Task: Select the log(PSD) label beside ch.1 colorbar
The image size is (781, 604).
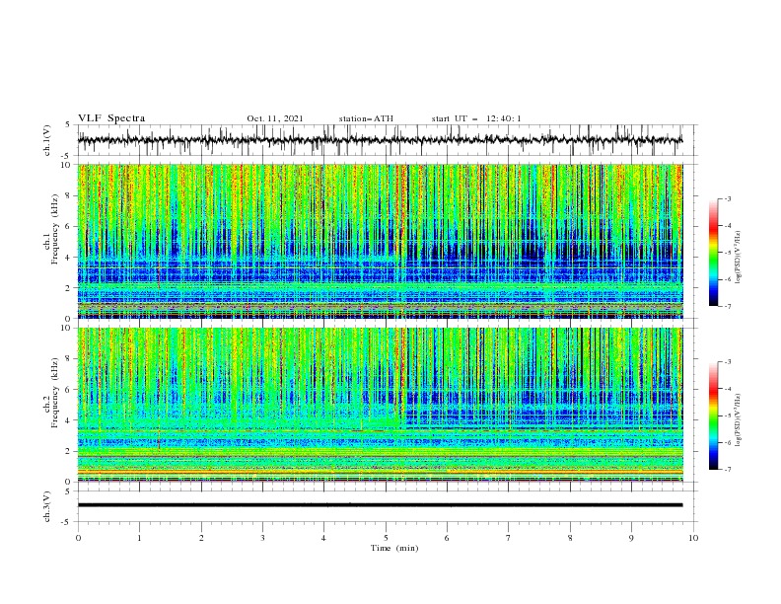Action: click(x=739, y=258)
